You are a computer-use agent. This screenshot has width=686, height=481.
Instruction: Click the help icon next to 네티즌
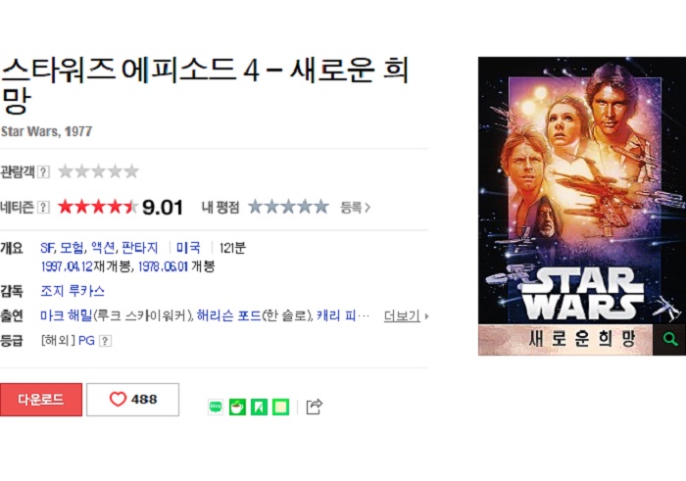(x=43, y=207)
